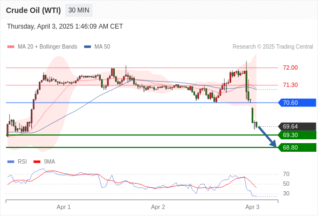
Task: Select the Apr 1 date axis label
Action: pos(64,207)
